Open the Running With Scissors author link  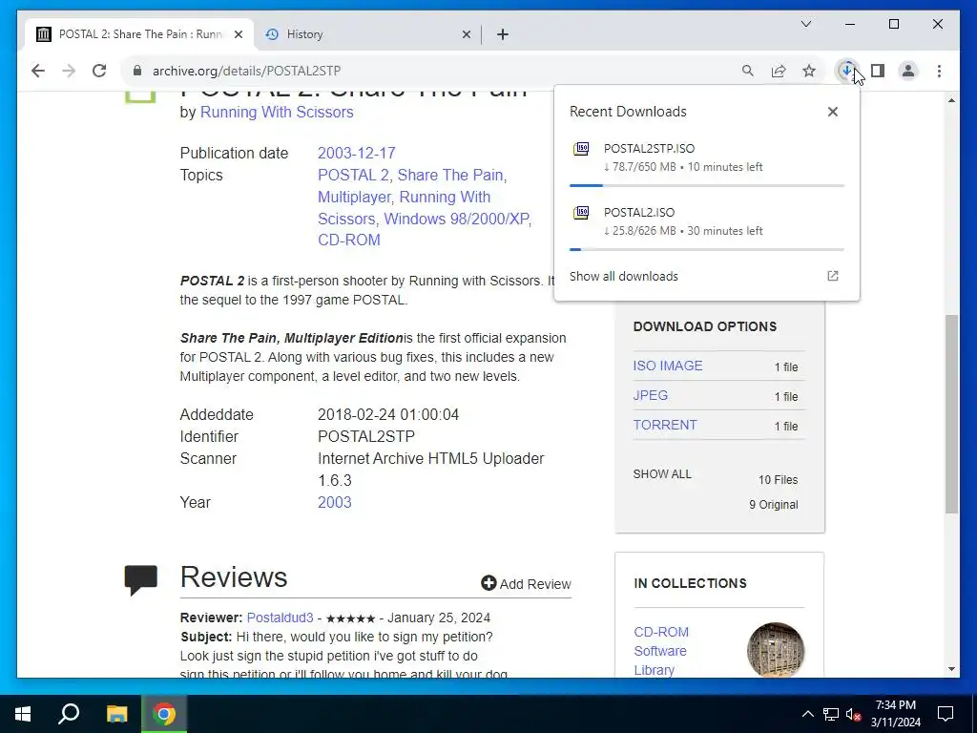[277, 113]
